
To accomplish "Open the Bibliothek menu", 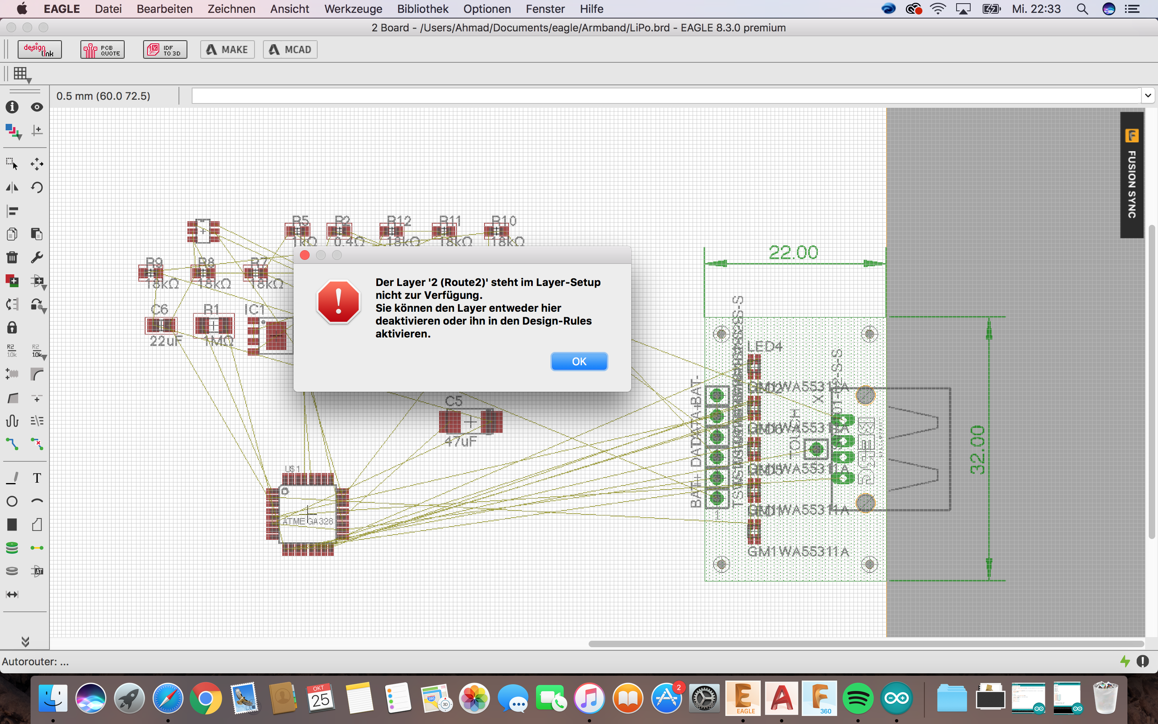I will pyautogui.click(x=423, y=8).
